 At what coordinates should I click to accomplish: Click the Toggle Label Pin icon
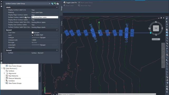pos(64,2)
